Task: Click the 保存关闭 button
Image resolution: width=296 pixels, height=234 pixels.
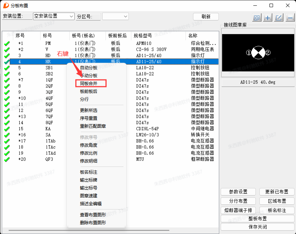Action: (258, 227)
